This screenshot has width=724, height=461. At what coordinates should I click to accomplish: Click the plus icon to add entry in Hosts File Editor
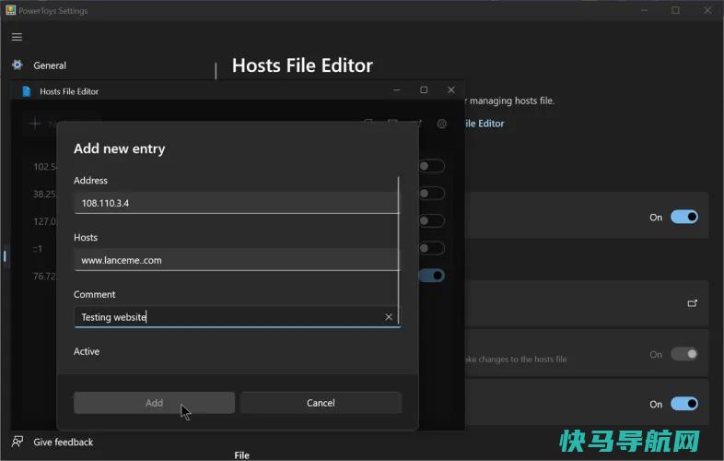tap(35, 124)
